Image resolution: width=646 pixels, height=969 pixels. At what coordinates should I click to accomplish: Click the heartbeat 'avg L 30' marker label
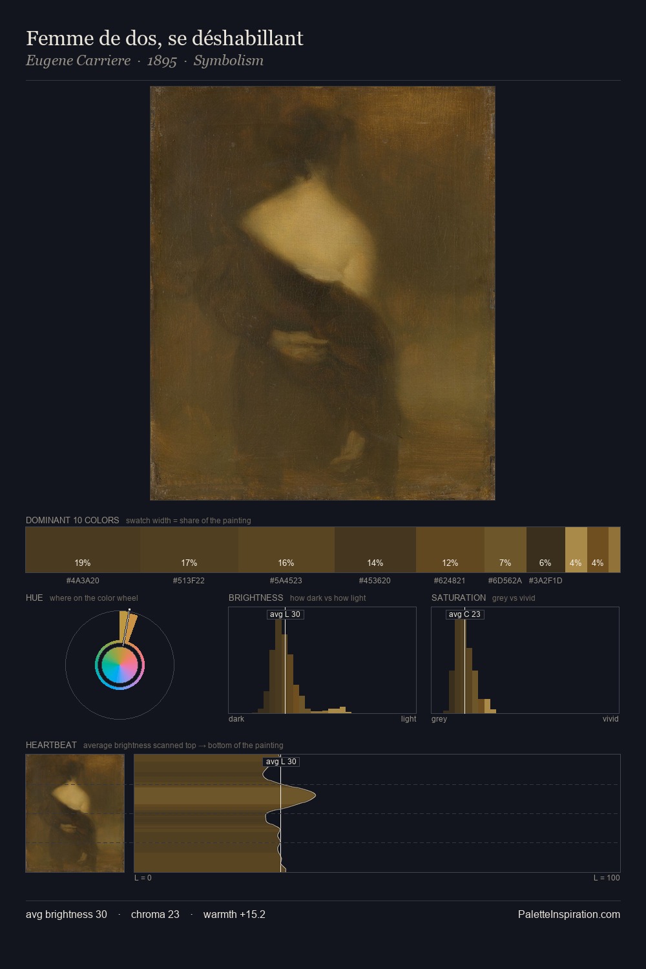[281, 762]
